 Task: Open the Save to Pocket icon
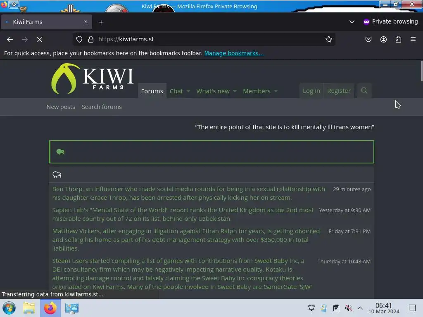[368, 39]
